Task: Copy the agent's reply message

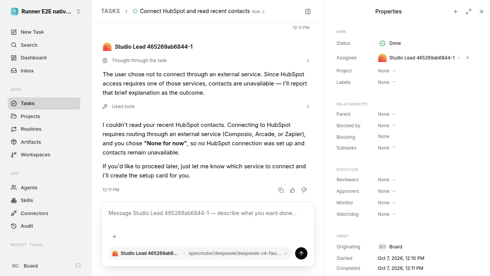Action: point(281,190)
